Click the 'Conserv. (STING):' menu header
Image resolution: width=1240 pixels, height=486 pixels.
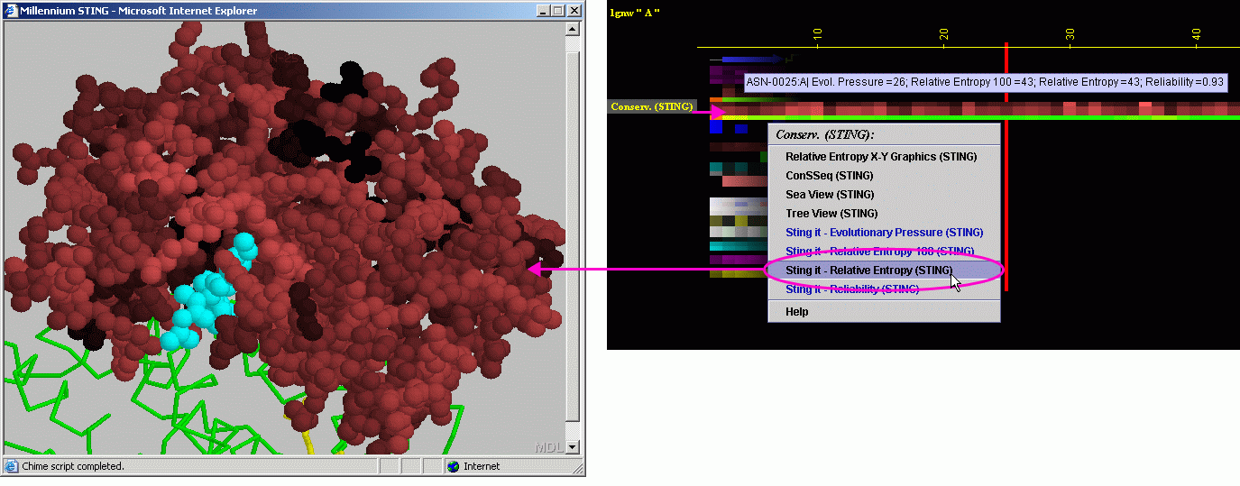point(824,134)
